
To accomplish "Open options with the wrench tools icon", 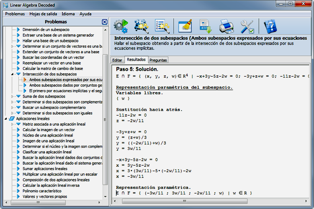I will [x=247, y=26].
